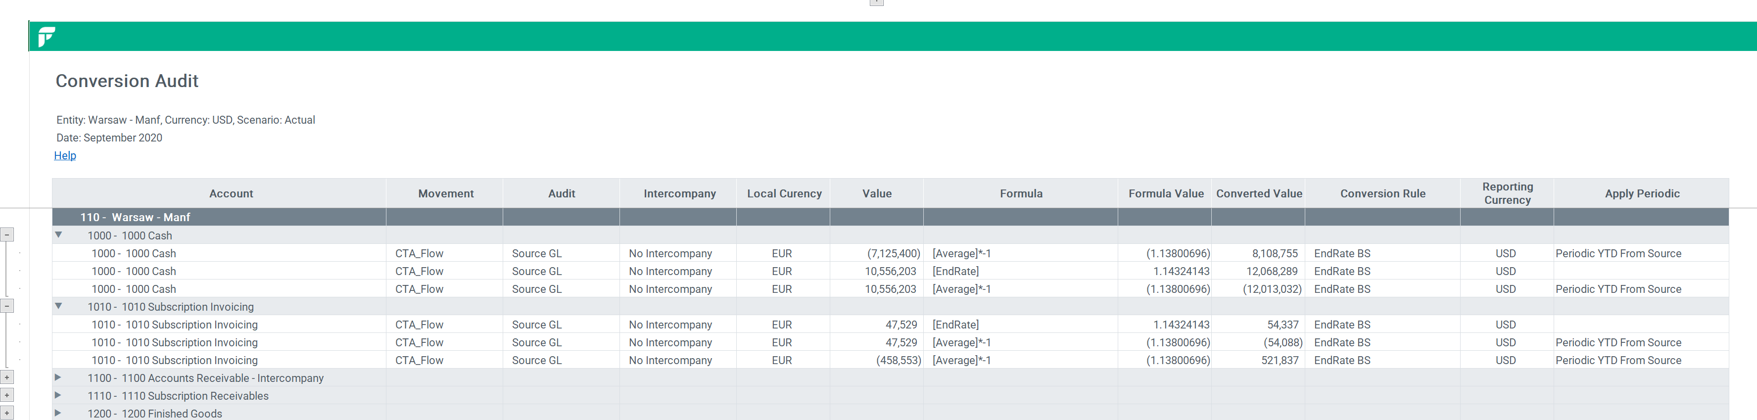Click the outline minus button beside 1000 Cash

pos(7,234)
